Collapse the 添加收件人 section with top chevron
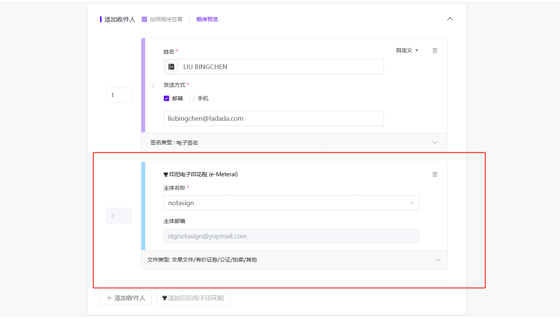This screenshot has height=319, width=560. pyautogui.click(x=450, y=19)
